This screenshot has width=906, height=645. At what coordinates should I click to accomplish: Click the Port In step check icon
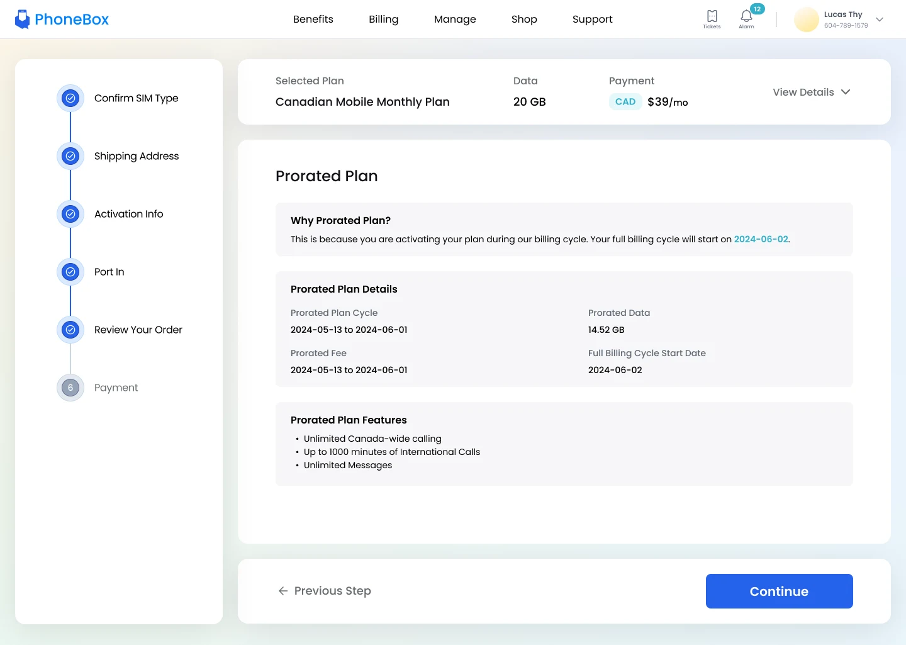[x=70, y=272]
